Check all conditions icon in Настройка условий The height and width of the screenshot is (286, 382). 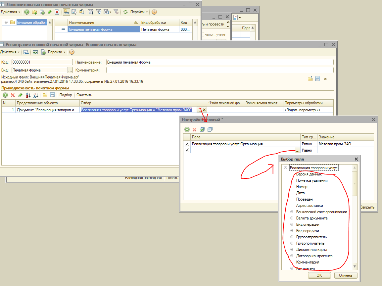(203, 129)
